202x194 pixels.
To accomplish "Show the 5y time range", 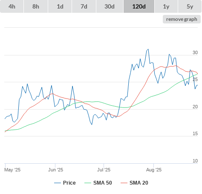I will tap(190, 6).
